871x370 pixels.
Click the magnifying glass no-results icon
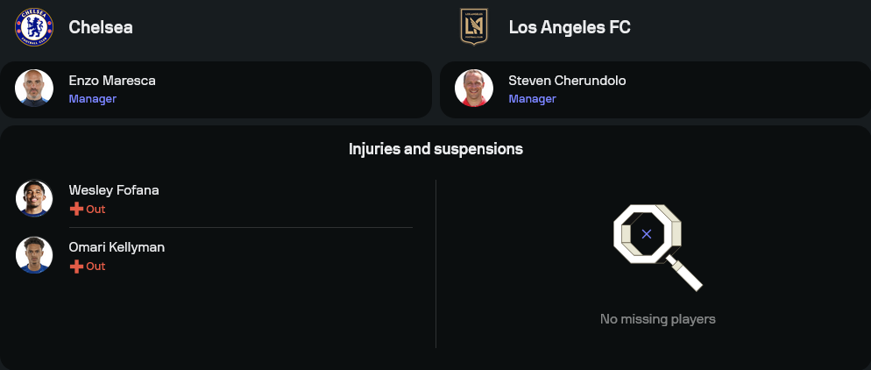(x=656, y=245)
